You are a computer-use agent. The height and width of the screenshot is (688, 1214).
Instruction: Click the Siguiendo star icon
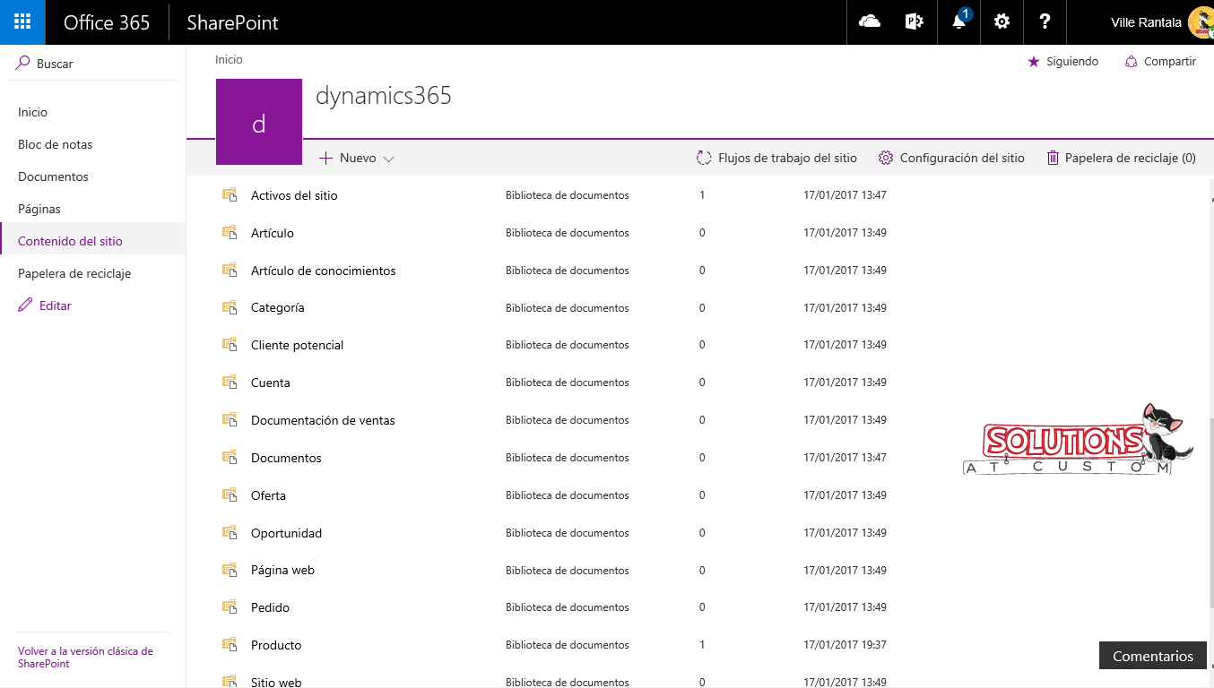coord(1033,62)
